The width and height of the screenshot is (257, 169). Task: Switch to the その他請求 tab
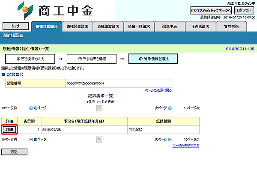pyautogui.click(x=200, y=26)
